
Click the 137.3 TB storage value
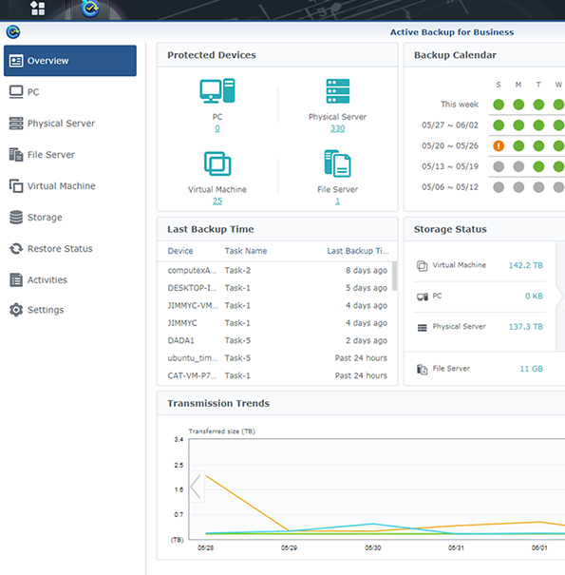pyautogui.click(x=526, y=326)
